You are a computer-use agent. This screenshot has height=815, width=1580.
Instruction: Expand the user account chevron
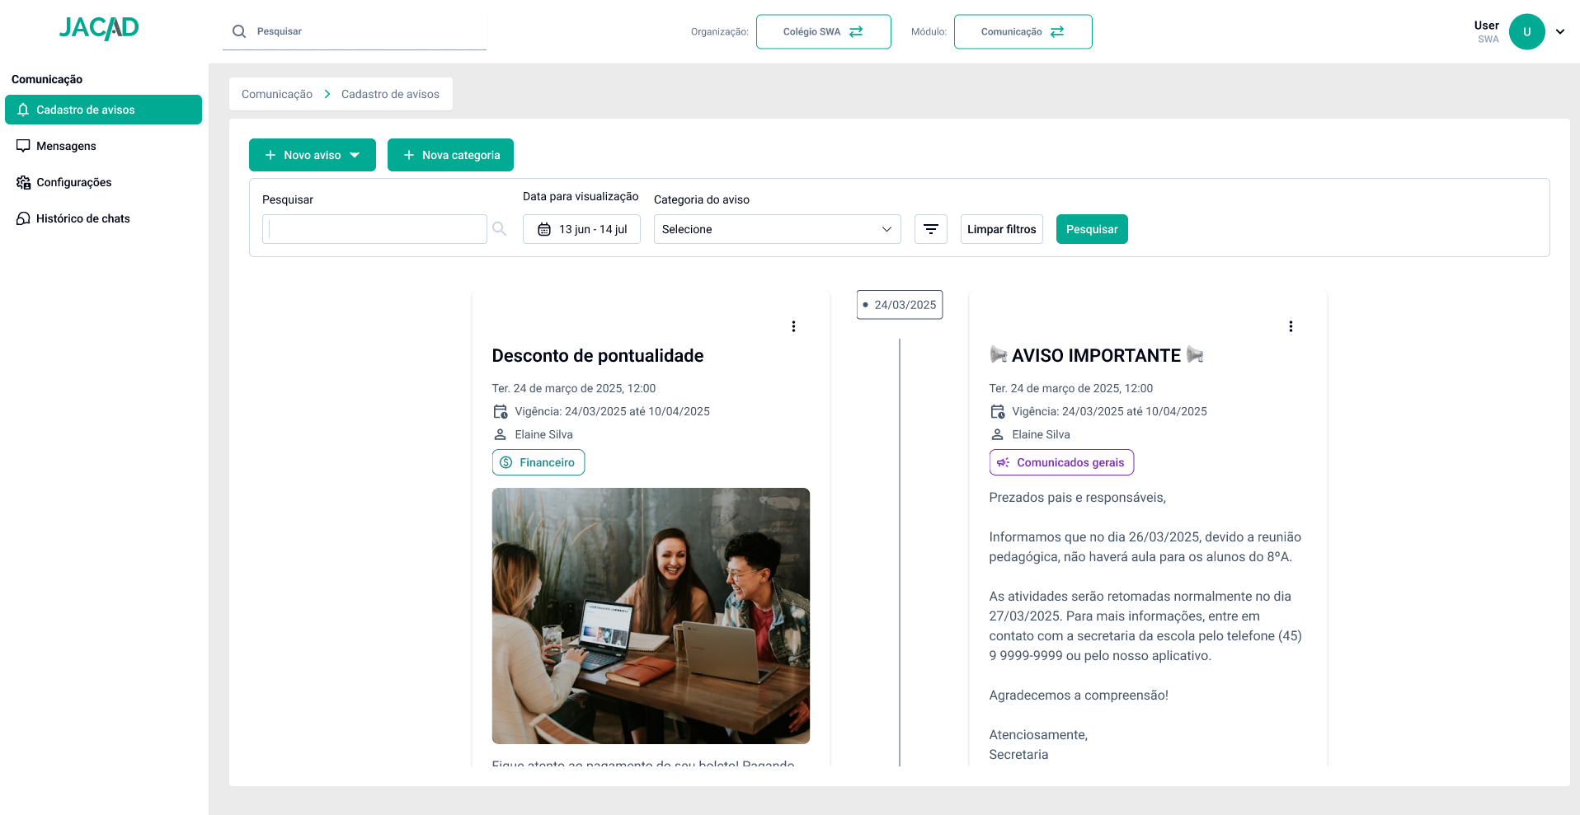pyautogui.click(x=1560, y=32)
